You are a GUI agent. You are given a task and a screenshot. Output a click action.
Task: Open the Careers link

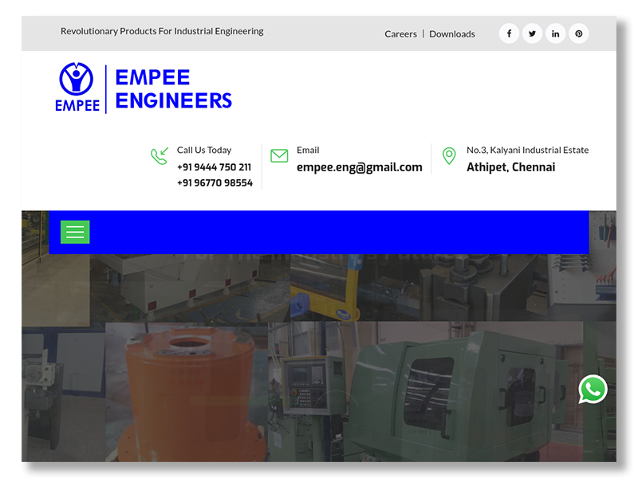[400, 34]
